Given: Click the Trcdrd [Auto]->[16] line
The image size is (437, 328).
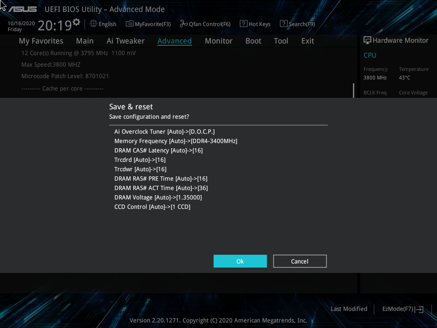Looking at the screenshot, I should click(140, 160).
